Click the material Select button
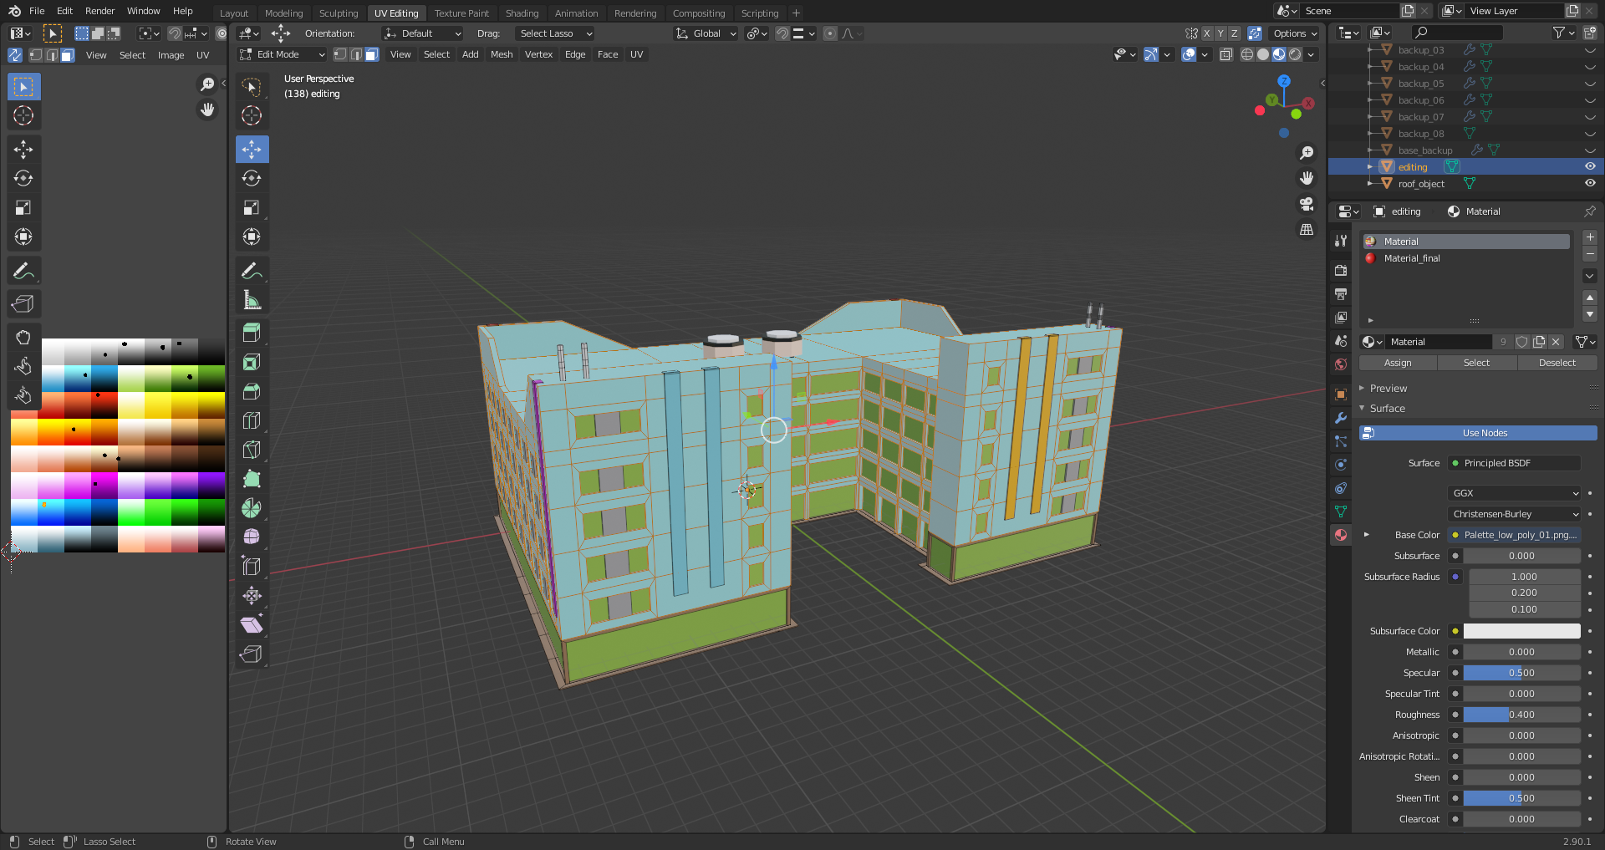This screenshot has width=1605, height=850. pyautogui.click(x=1476, y=363)
